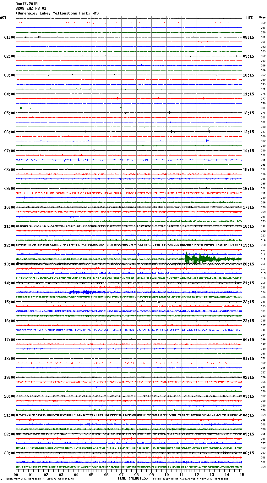Click the 04:15 UTC row label
The image size is (267, 483).
pyautogui.click(x=248, y=415)
